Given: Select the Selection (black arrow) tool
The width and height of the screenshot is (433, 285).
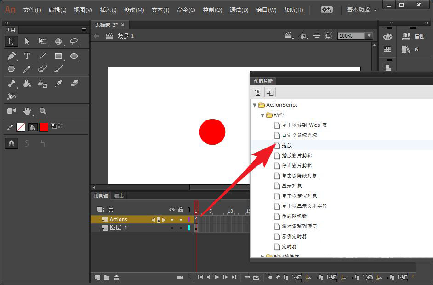Looking at the screenshot, I should pyautogui.click(x=11, y=41).
